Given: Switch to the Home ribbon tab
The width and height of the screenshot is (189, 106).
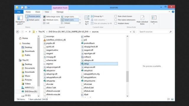Looking at the screenshot, I should [28, 12].
